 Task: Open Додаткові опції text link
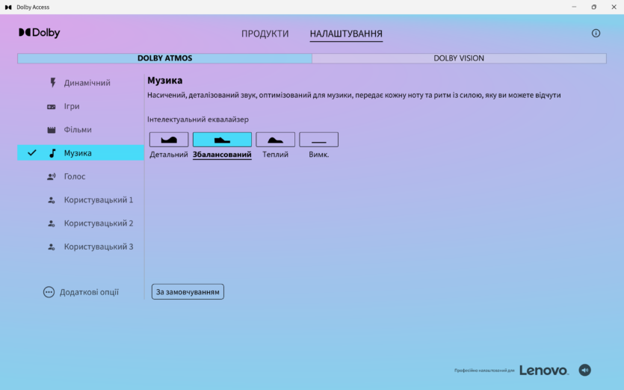[x=89, y=292]
